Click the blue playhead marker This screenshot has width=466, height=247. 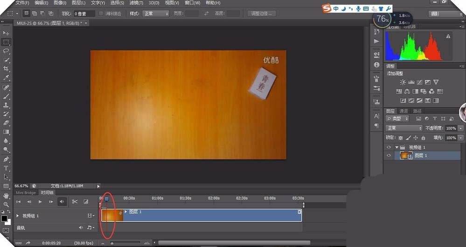(107, 199)
